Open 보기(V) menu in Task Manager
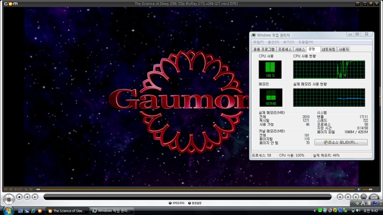This screenshot has width=383, height=215. [x=289, y=42]
